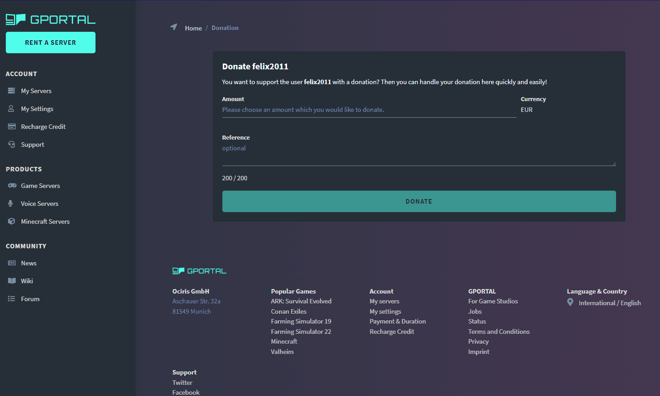Click the Donate button
This screenshot has height=396, width=660.
pos(419,201)
